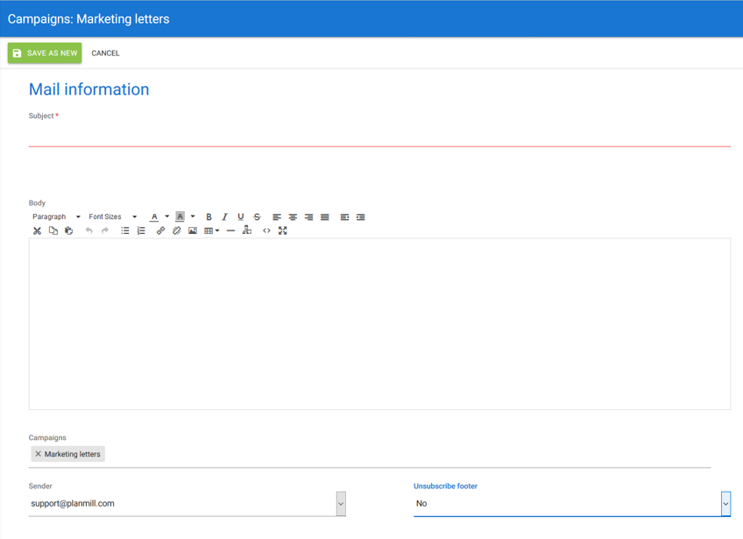The image size is (743, 539).
Task: Click the insert image icon
Action: click(193, 231)
